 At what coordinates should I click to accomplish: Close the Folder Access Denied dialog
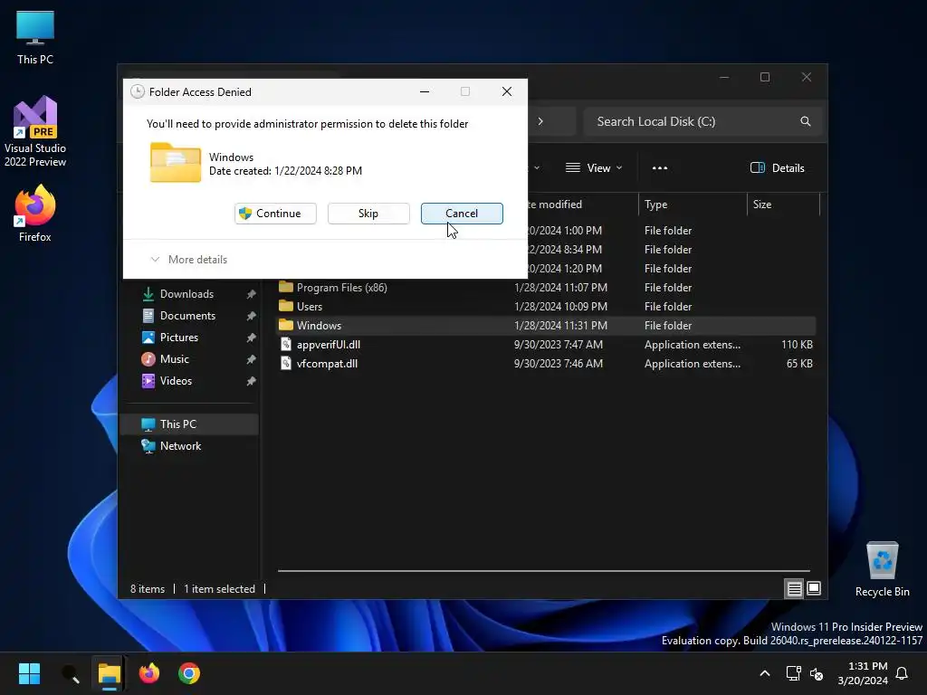click(507, 91)
